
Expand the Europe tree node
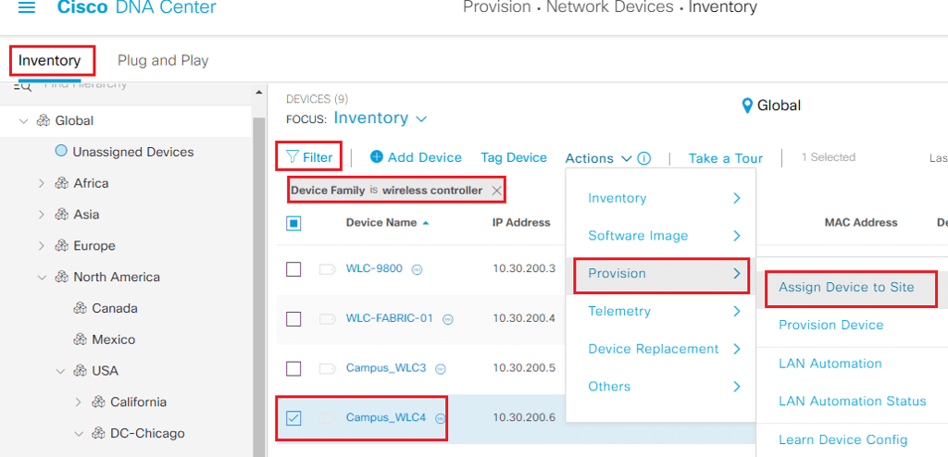point(42,246)
